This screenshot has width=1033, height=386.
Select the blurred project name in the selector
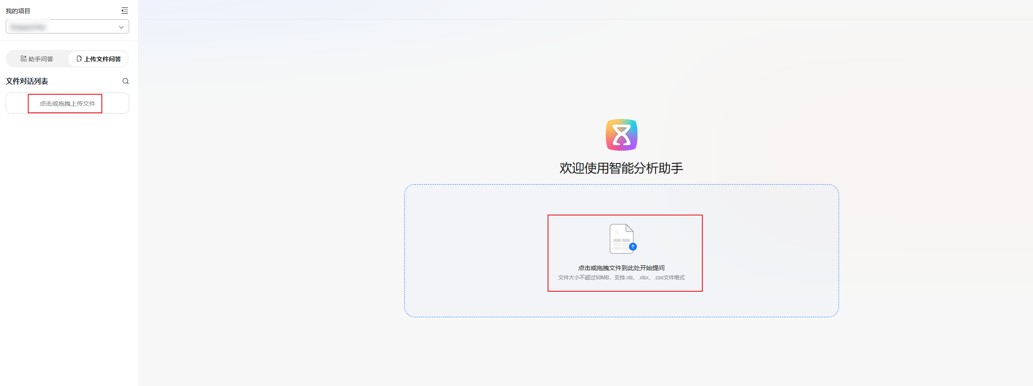coord(28,27)
